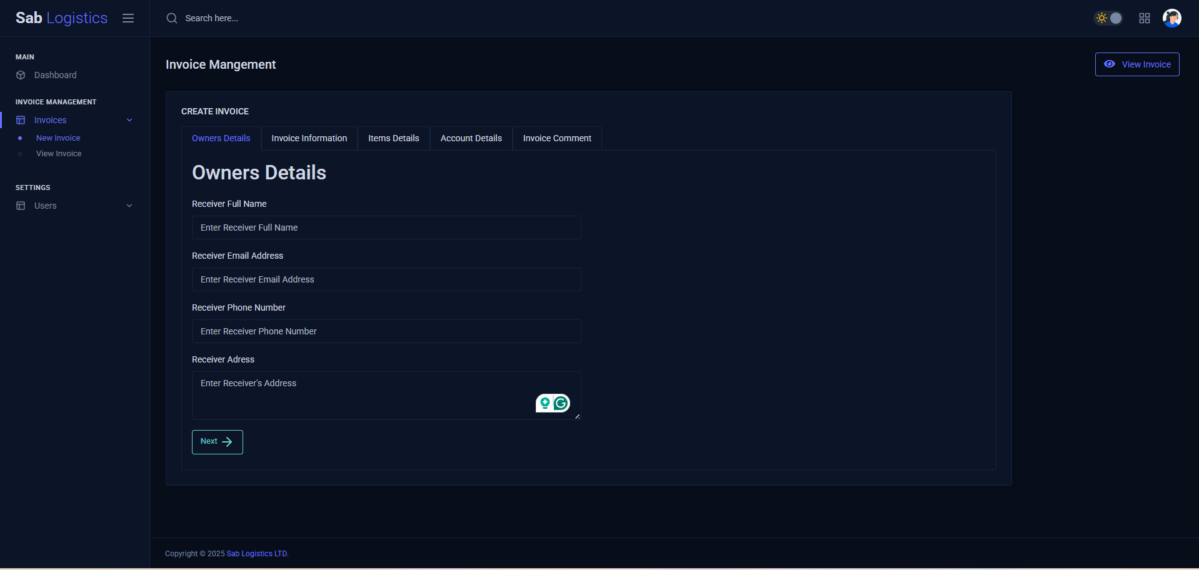Image resolution: width=1199 pixels, height=570 pixels.
Task: Click the Next button
Action: point(218,442)
